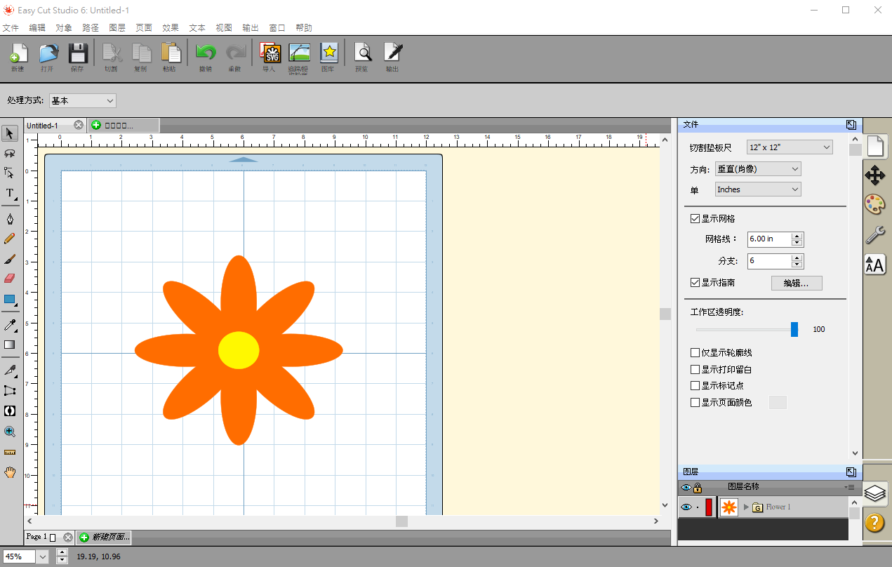This screenshot has width=892, height=567.
Task: Click the Flower 1 layer red color swatch
Action: [709, 507]
